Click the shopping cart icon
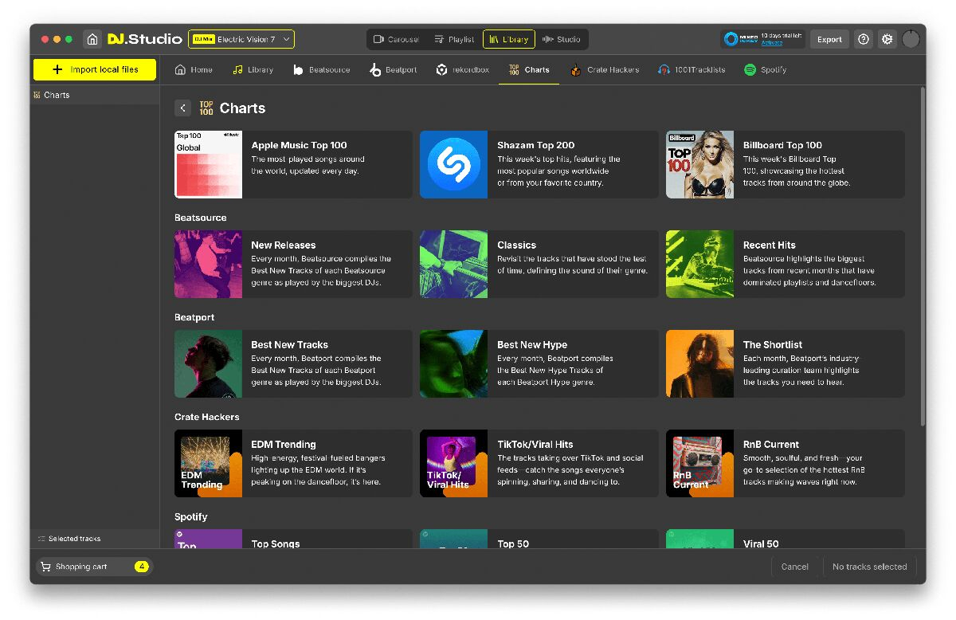 46,567
